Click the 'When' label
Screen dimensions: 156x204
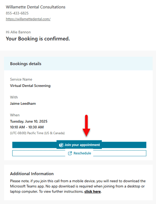coord(15,115)
